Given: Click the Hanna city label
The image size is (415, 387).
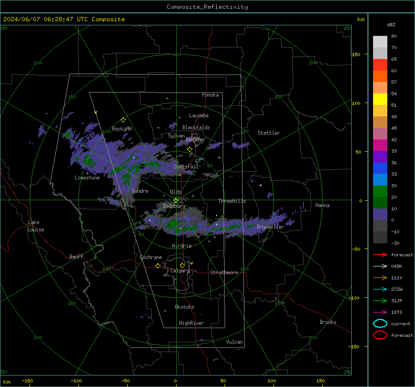Looking at the screenshot, I should (322, 205).
